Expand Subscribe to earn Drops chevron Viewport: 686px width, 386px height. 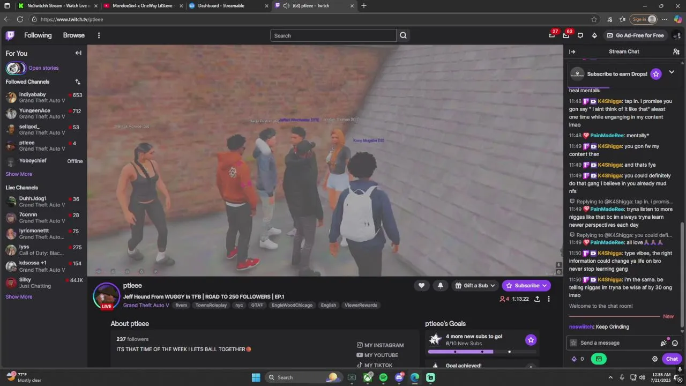[672, 72]
